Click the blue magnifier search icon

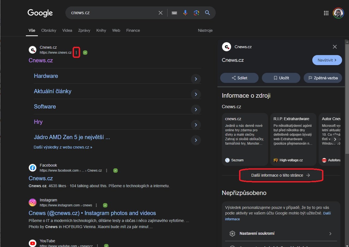pos(207,13)
